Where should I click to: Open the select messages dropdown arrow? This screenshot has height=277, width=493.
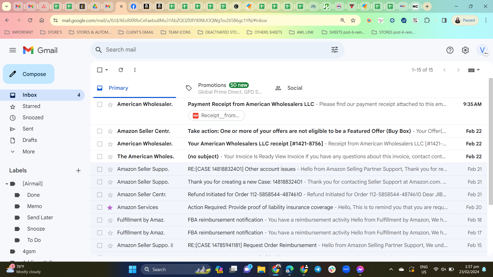(107, 70)
